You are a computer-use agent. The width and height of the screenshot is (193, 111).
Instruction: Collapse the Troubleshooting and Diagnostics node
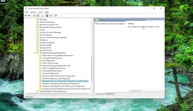[34, 53]
